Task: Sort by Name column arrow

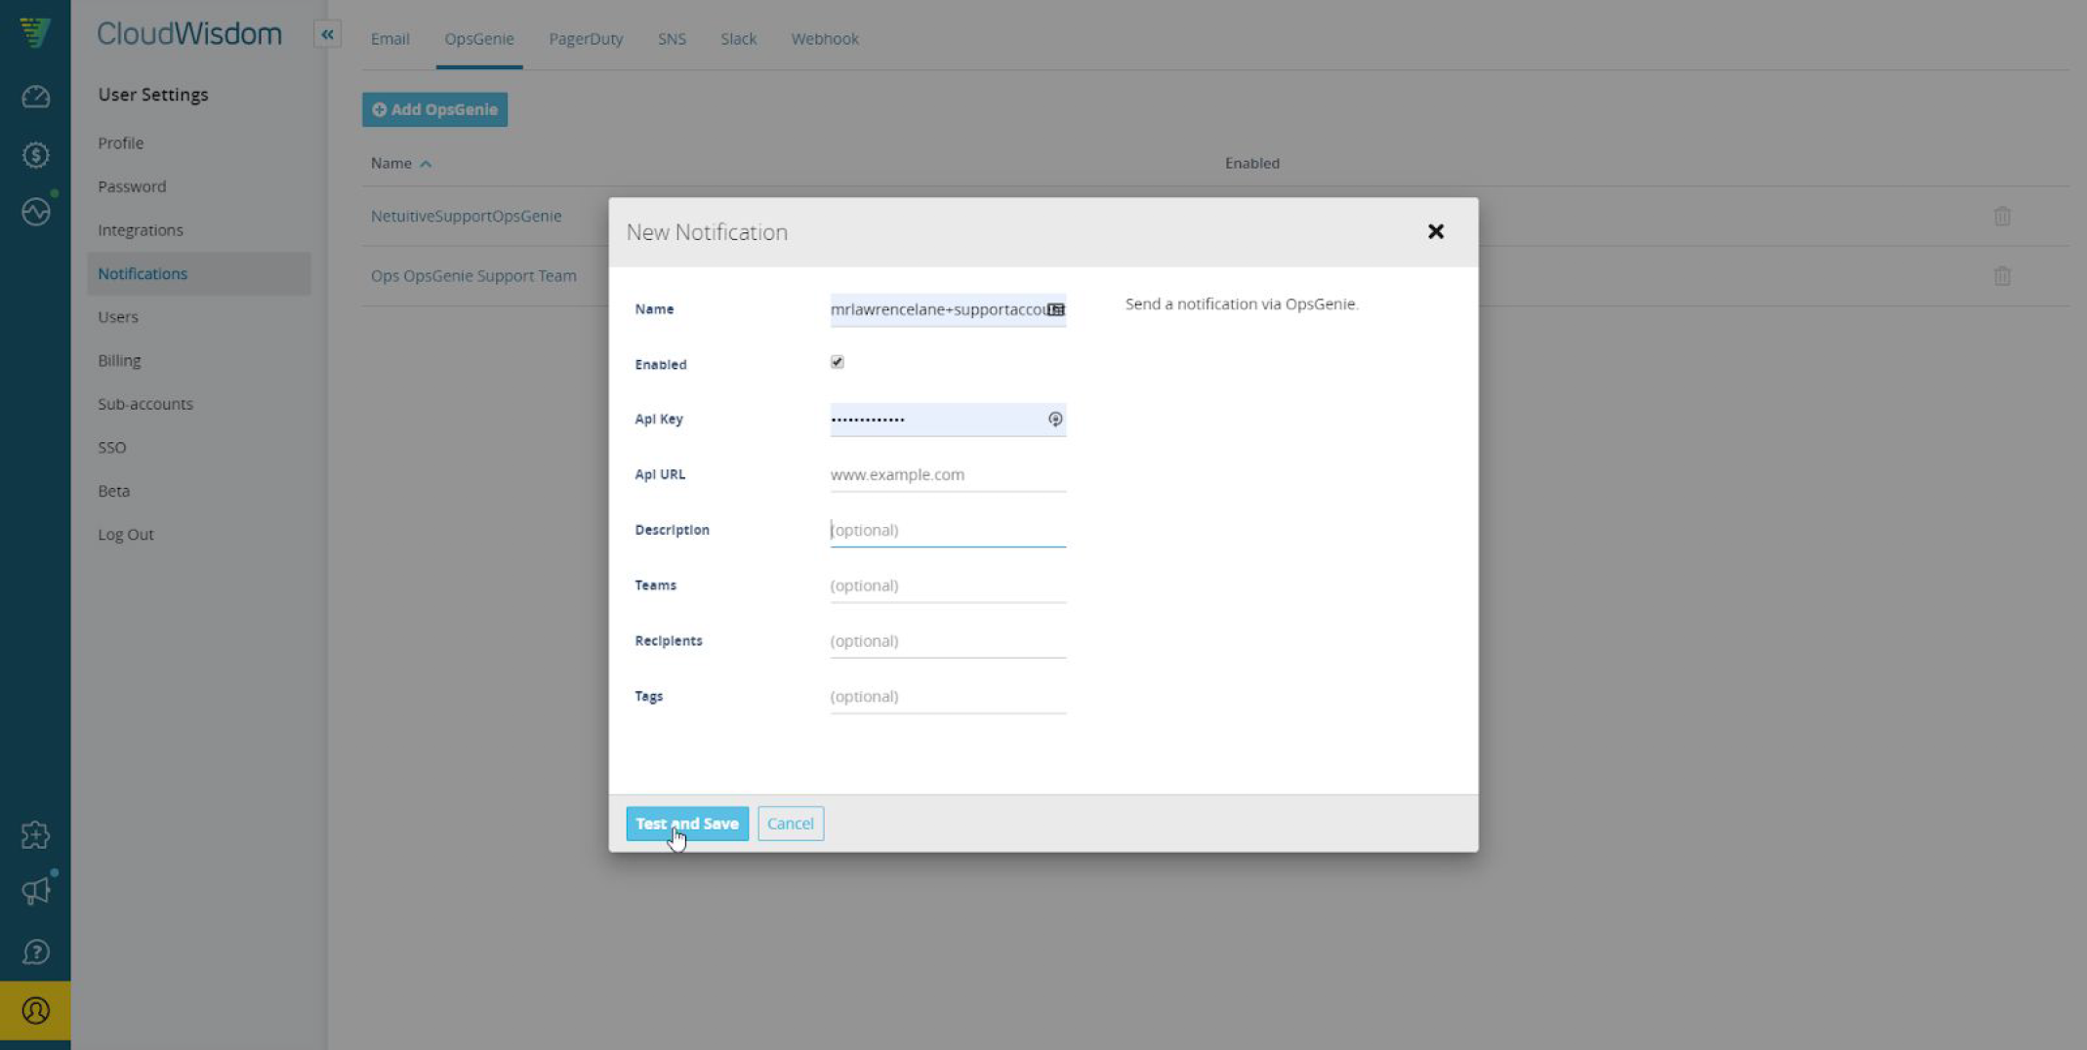Action: click(426, 164)
